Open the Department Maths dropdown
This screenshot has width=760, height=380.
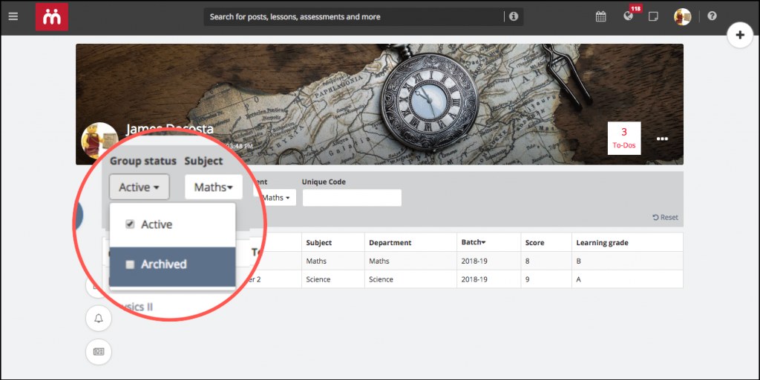pos(275,198)
